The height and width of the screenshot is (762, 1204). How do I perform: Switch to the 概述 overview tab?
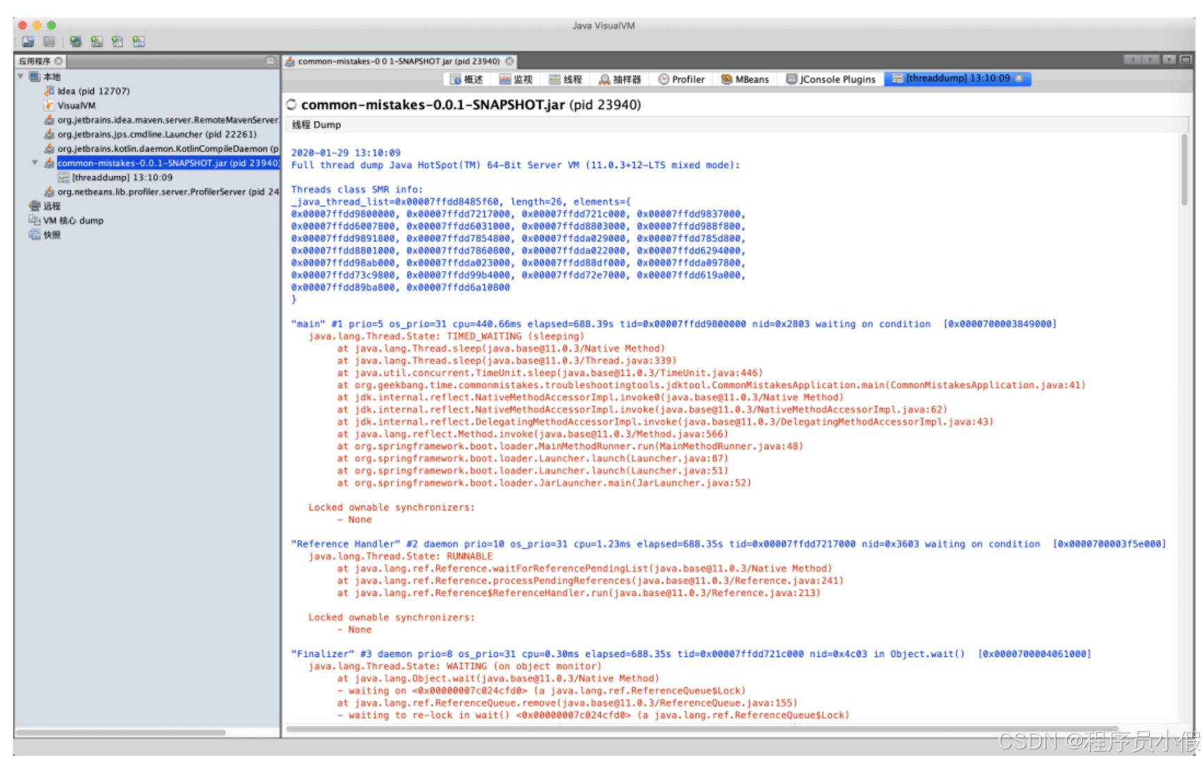pyautogui.click(x=466, y=79)
